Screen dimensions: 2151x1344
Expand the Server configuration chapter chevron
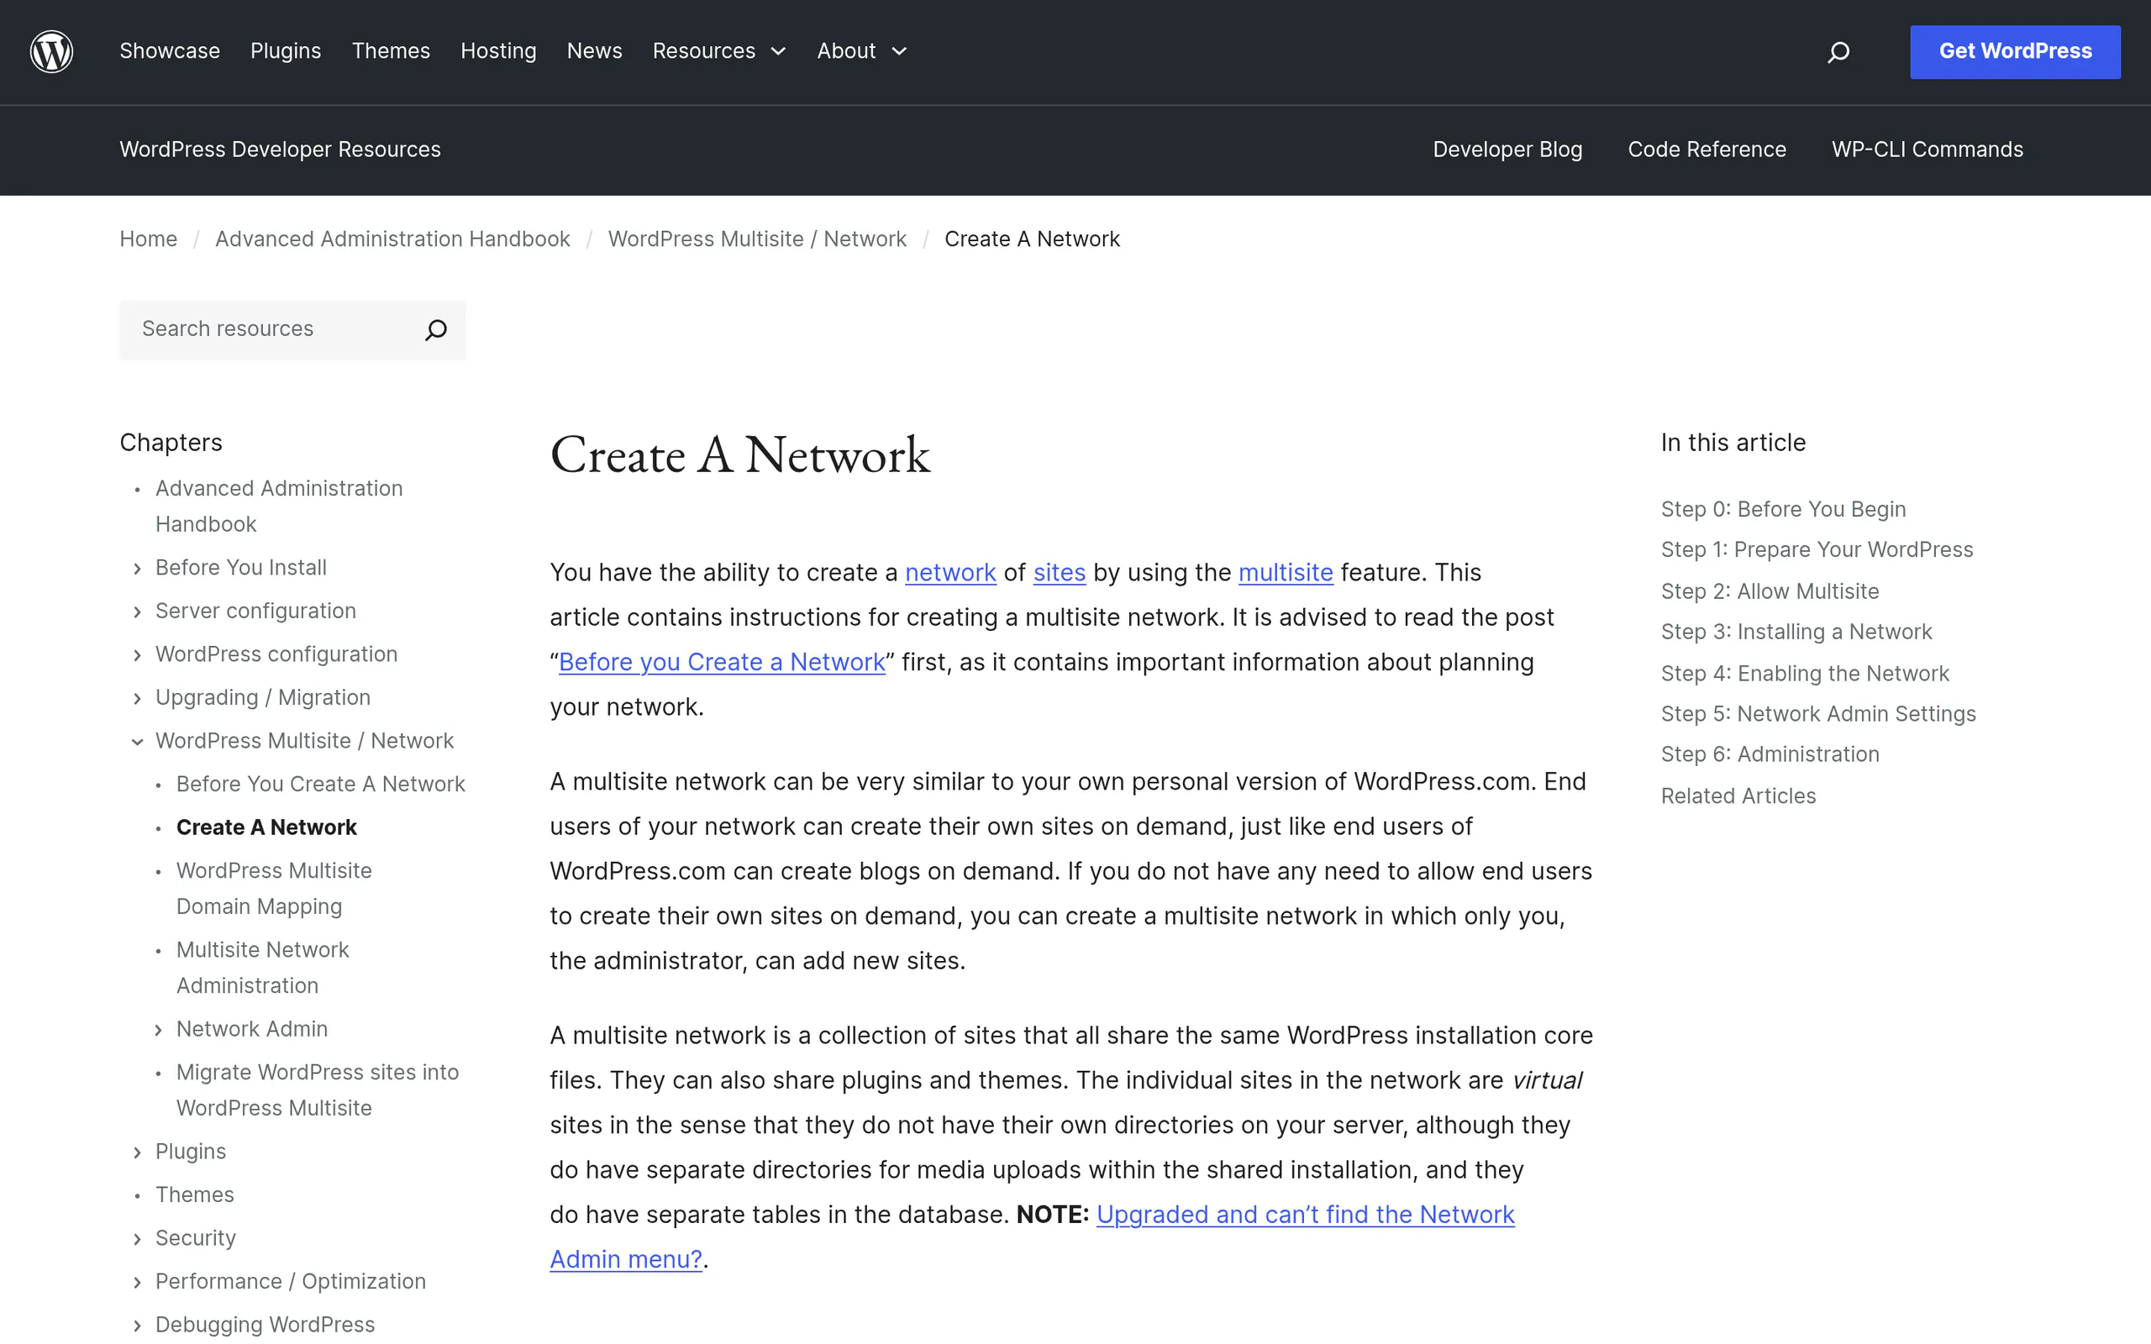point(137,612)
